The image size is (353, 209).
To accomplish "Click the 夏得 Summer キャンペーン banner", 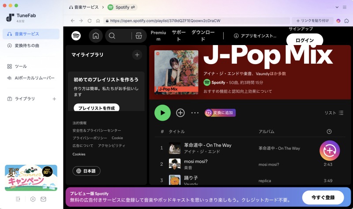I will tap(31, 178).
